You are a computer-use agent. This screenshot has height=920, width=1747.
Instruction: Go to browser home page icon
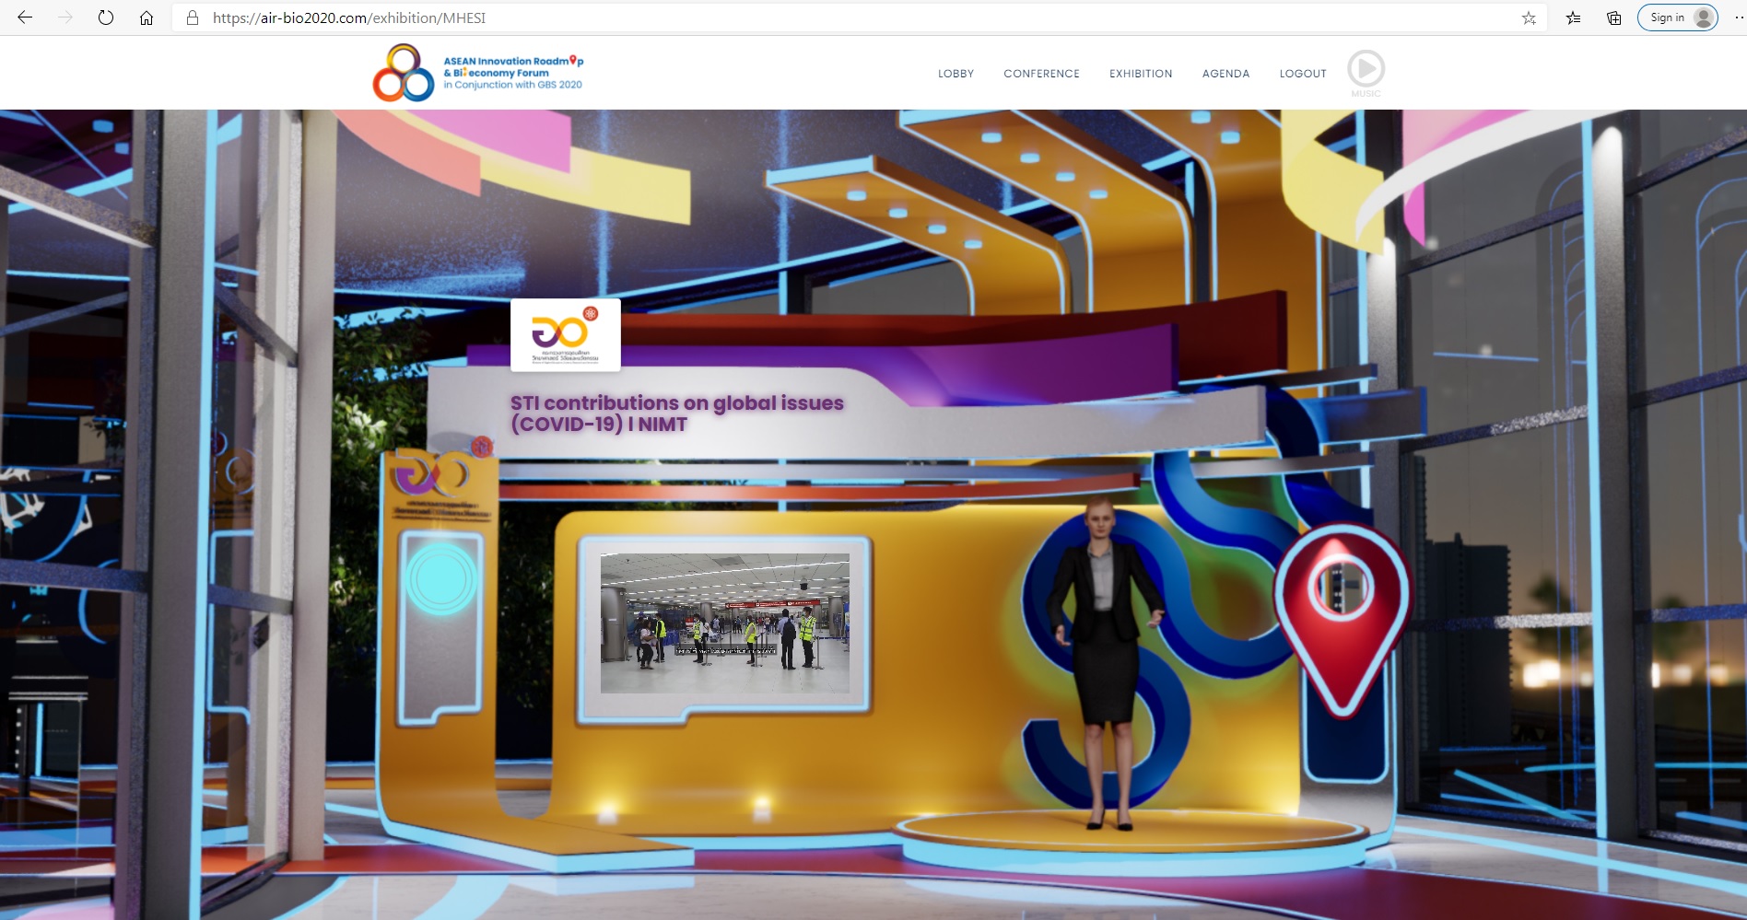[x=147, y=17]
